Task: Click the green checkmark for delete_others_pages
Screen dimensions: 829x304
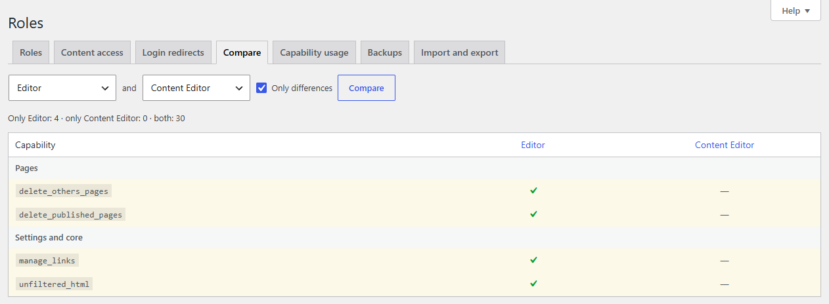Action: pos(533,191)
